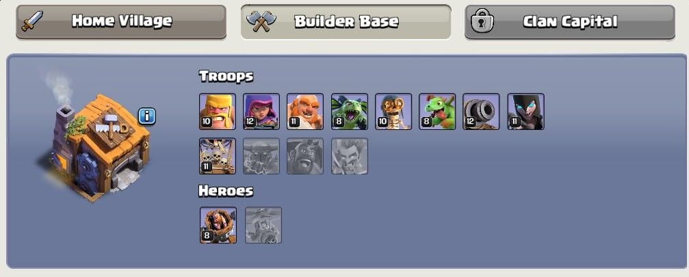This screenshot has width=689, height=277.
Task: Switch to the Home Village tab
Action: (x=121, y=21)
